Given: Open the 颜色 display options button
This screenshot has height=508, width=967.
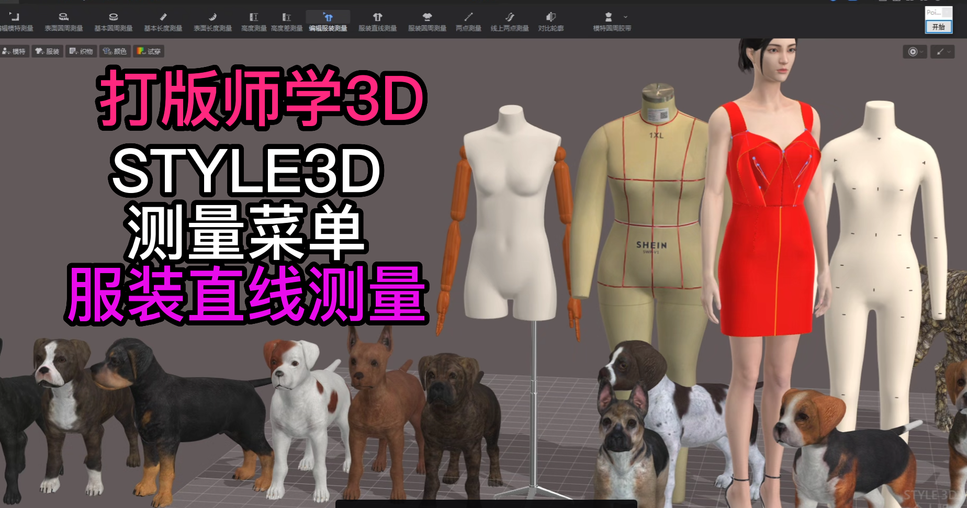Looking at the screenshot, I should coord(115,51).
